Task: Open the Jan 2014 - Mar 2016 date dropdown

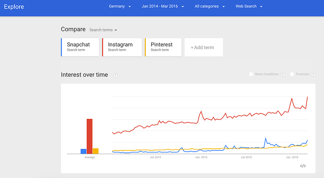Action: (163, 6)
